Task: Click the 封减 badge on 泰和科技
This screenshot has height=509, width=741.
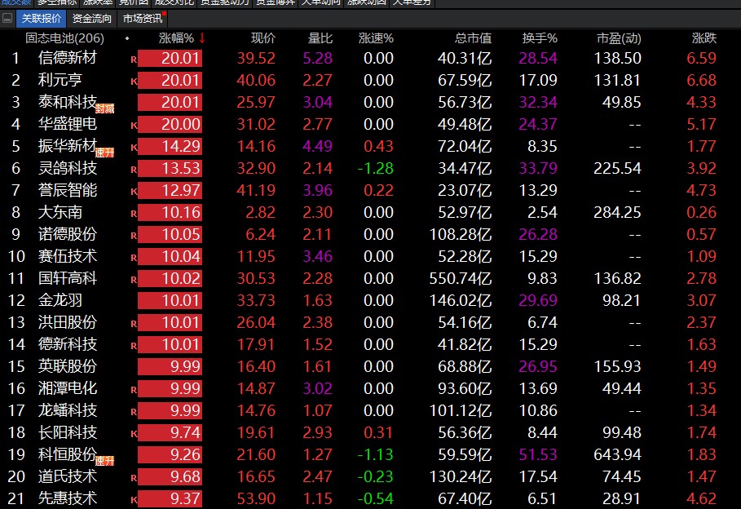Action: [105, 108]
